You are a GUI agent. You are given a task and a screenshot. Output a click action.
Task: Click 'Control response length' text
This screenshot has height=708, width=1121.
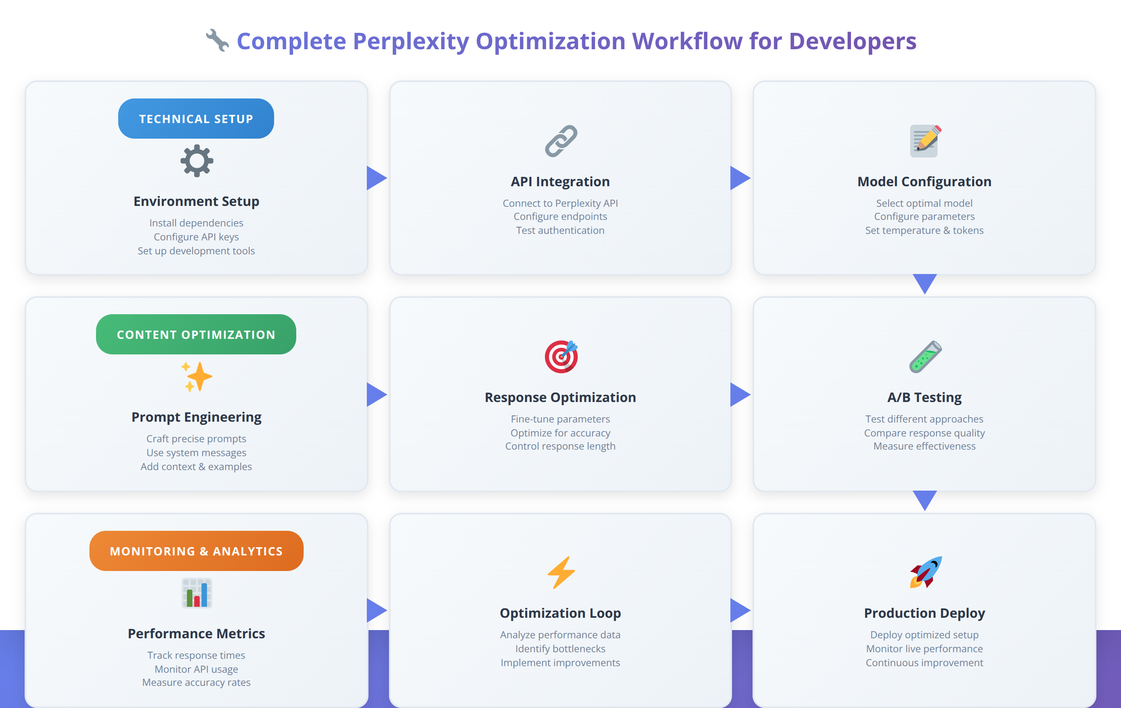(x=560, y=446)
